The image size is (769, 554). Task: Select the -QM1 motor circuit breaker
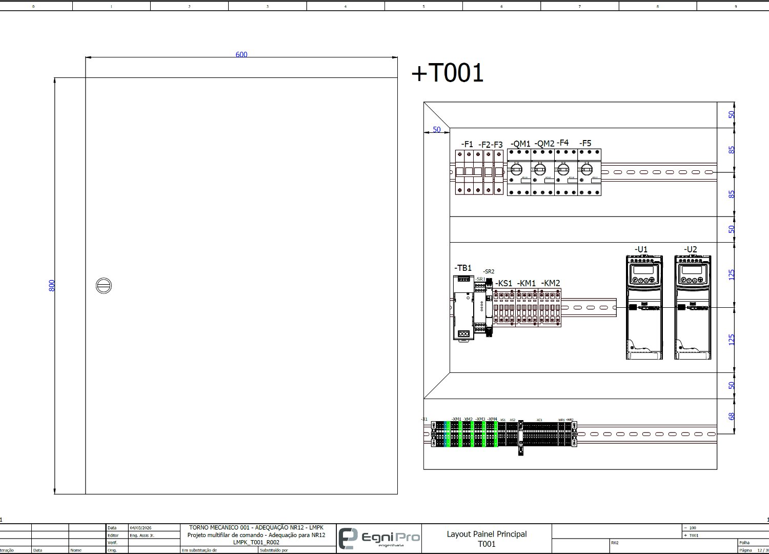(519, 172)
